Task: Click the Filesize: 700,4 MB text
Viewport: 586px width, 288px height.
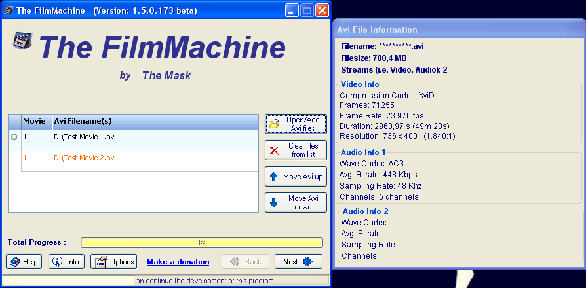Action: 374,58
